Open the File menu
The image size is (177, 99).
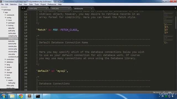[2, 4]
